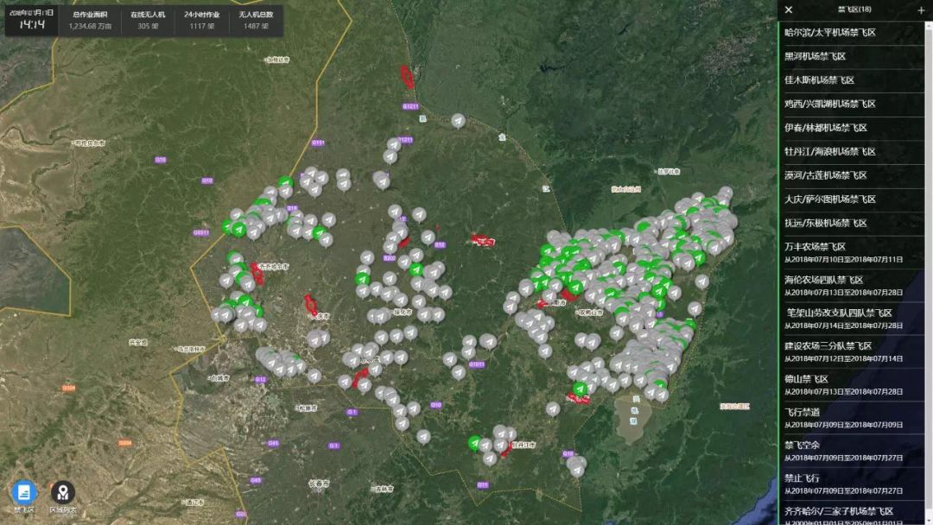The height and width of the screenshot is (525, 933).
Task: Click the 无人机总数 1487 stat
Action: coord(256,21)
